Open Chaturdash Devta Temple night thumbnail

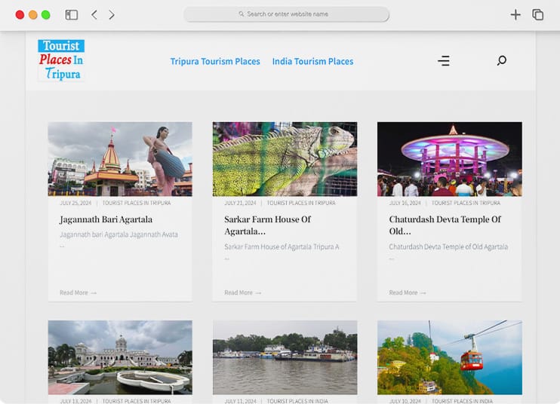[450, 159]
